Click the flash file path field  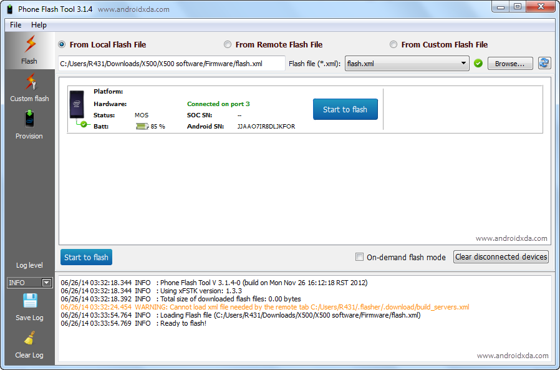pyautogui.click(x=171, y=64)
